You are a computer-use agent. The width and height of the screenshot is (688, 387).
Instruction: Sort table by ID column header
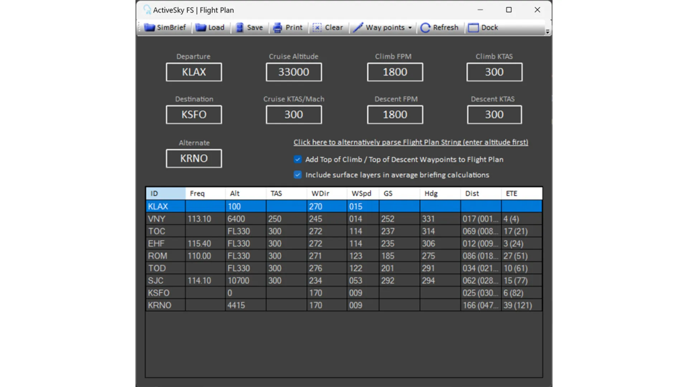[x=166, y=193]
